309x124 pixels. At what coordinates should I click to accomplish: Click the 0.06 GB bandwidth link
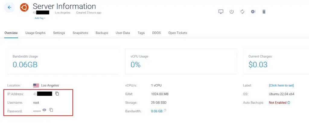point(157,111)
